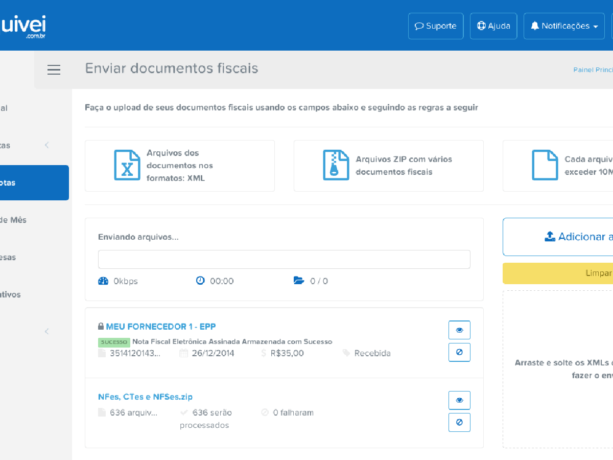Click the ZIP archive file icon
This screenshot has height=460, width=613.
(336, 165)
